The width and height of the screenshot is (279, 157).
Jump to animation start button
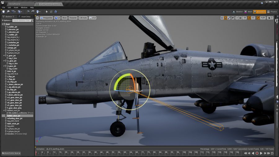pos(246,153)
